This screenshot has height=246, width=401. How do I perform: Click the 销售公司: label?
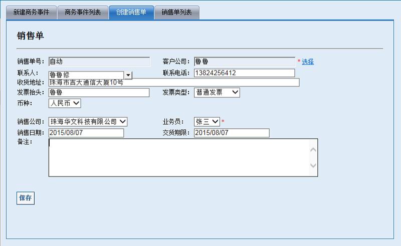pyautogui.click(x=31, y=121)
